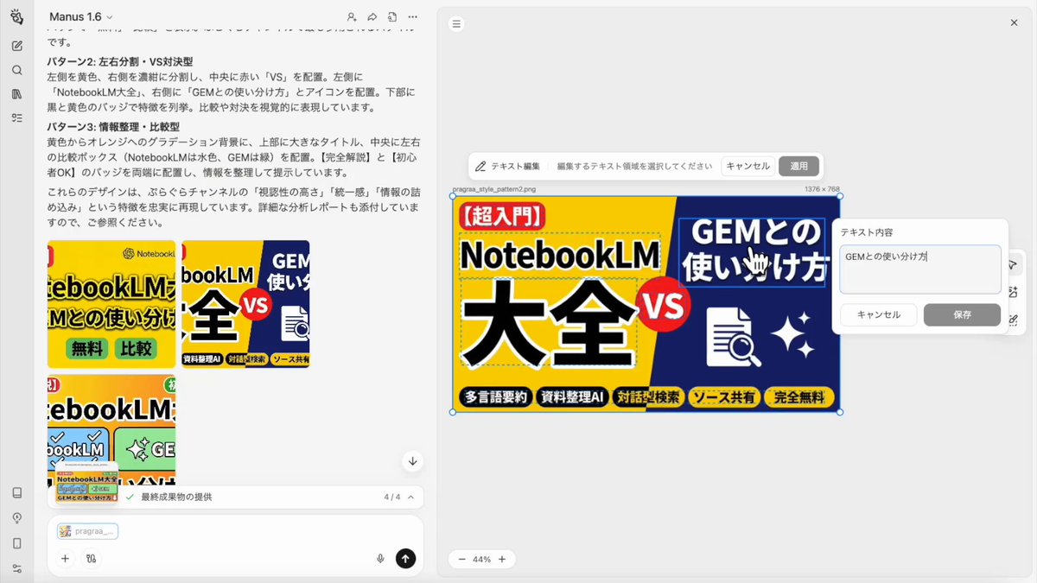Viewport: 1037px width, 583px height.
Task: Select the NotebookLM text region in image
Action: pos(560,254)
